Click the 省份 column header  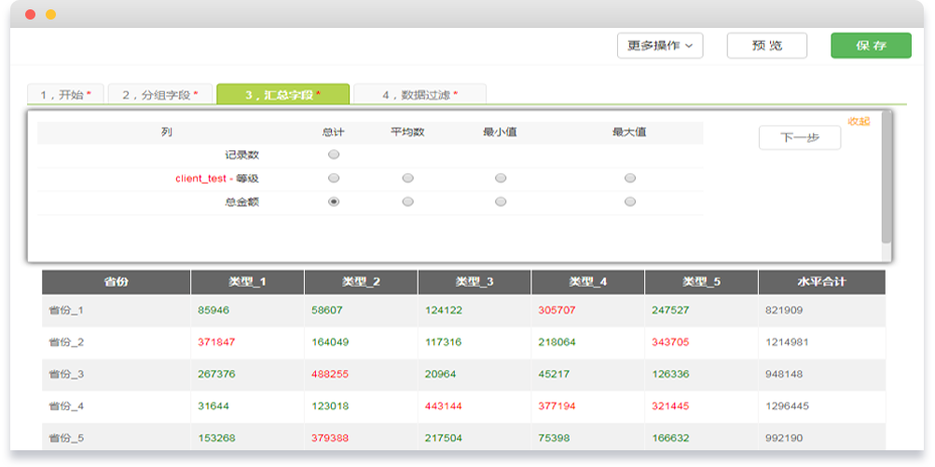click(116, 282)
